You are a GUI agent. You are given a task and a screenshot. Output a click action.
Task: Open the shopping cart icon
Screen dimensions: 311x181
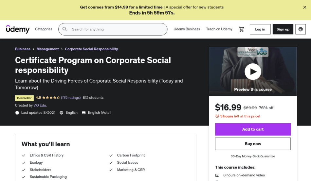pyautogui.click(x=241, y=29)
